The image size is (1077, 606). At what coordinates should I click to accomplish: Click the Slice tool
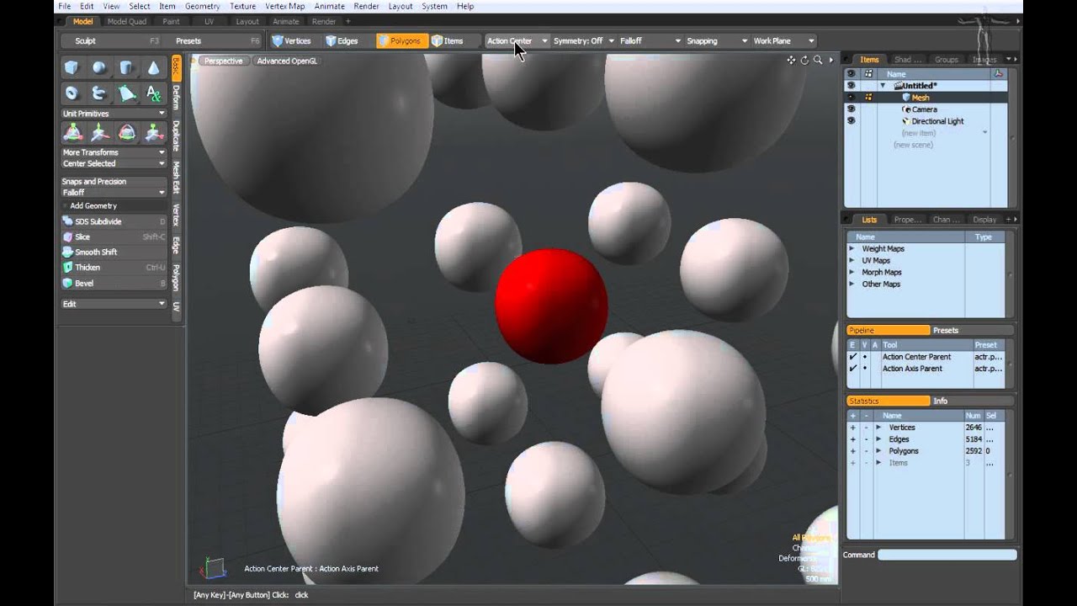pos(114,237)
